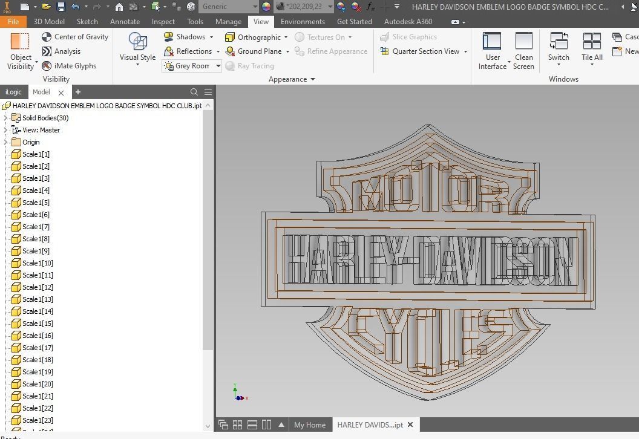The height and width of the screenshot is (439, 639).
Task: Click the New file icon in quick access toolbar
Action: 25,7
